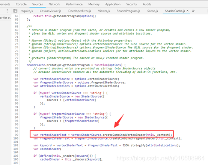This screenshot has width=208, height=165.
Task: Switch to the Console panel tab
Action: tap(21, 4)
